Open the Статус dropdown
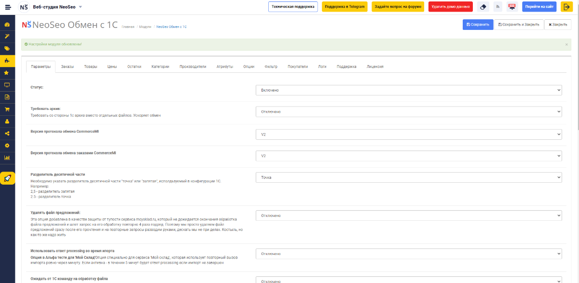 (409, 90)
